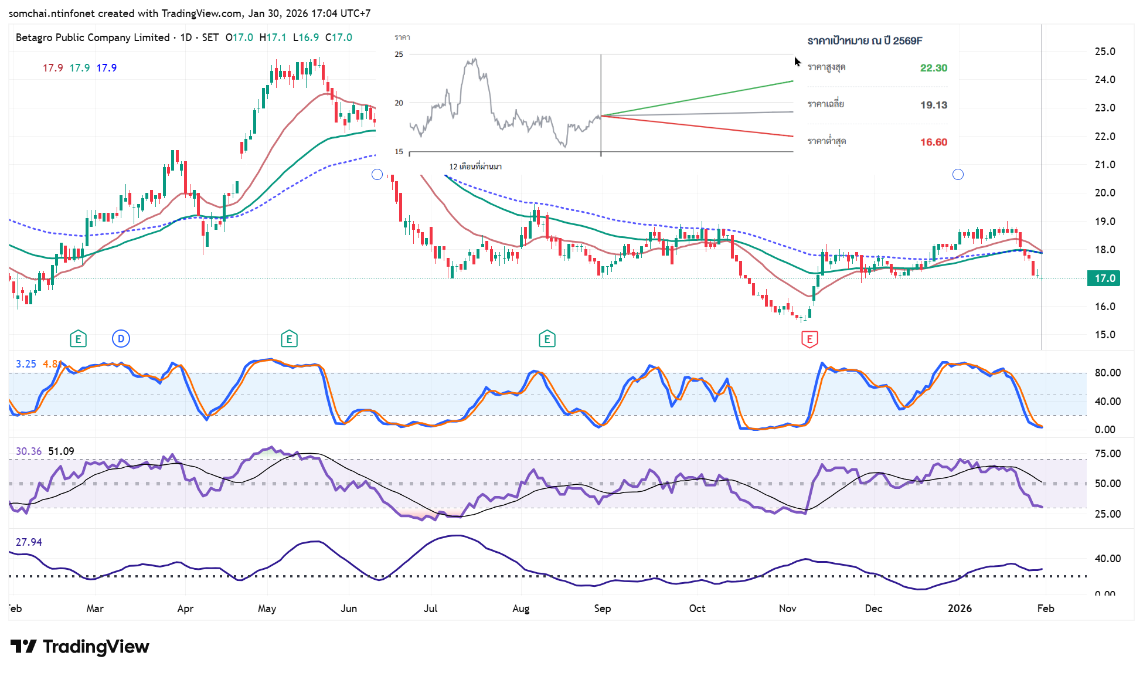
Task: Click the TradingView logo at the bottom
Action: [x=80, y=647]
